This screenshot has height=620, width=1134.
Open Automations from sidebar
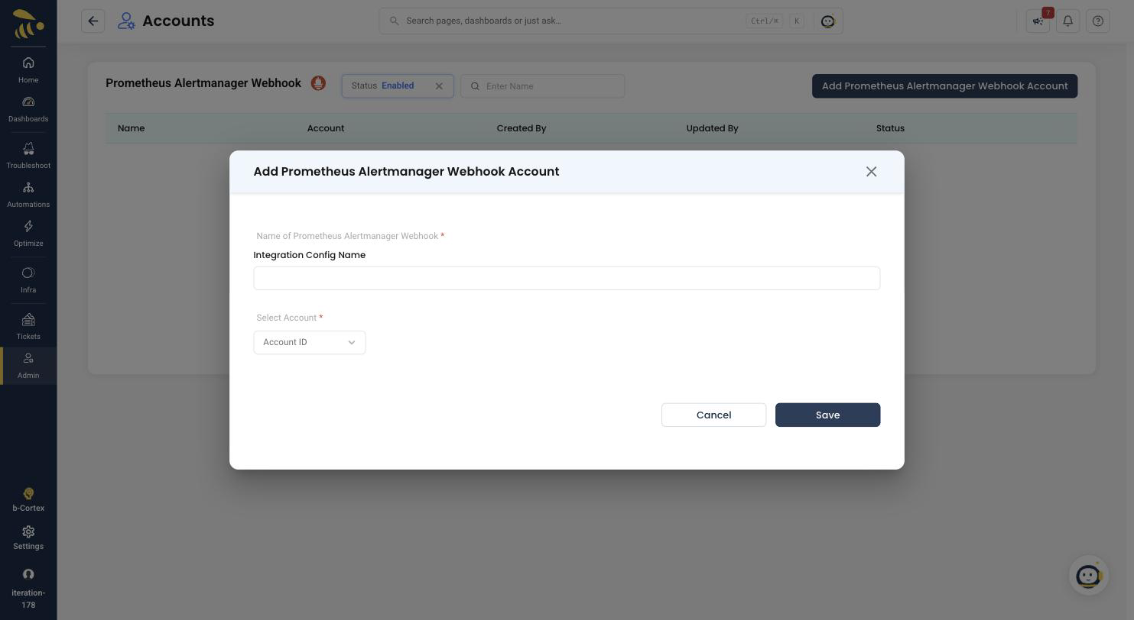[28, 195]
